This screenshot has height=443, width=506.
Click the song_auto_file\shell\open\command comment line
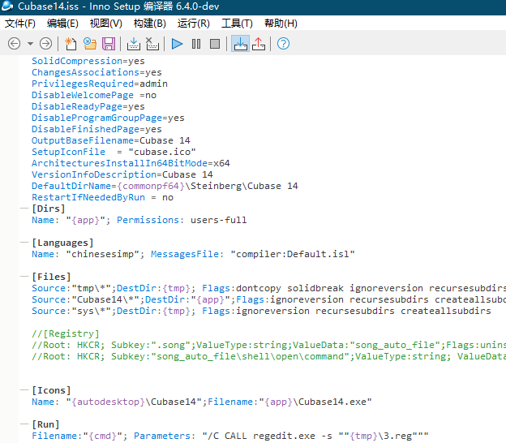tap(269, 356)
